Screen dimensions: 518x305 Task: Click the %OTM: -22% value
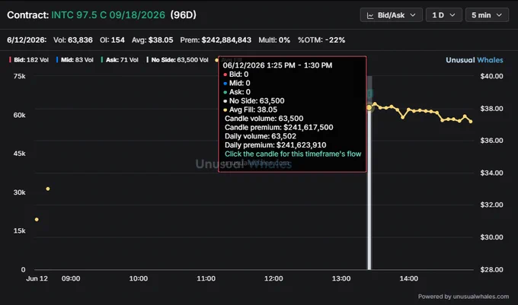[x=321, y=40]
